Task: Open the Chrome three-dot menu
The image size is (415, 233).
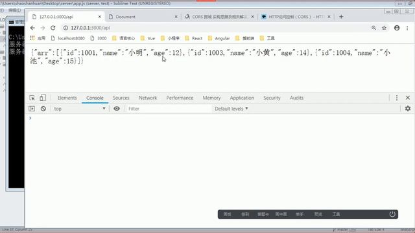Action: 407,28
